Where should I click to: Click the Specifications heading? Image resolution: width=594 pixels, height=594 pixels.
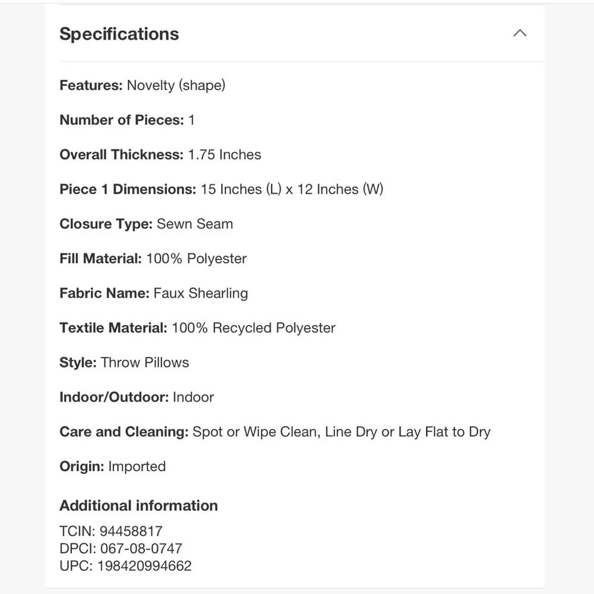[119, 34]
